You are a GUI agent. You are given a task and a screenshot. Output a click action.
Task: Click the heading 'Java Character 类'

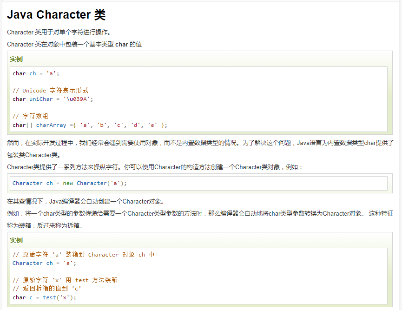pos(56,14)
